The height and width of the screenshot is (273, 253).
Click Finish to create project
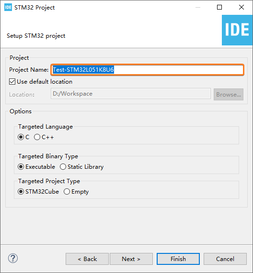pos(178,259)
